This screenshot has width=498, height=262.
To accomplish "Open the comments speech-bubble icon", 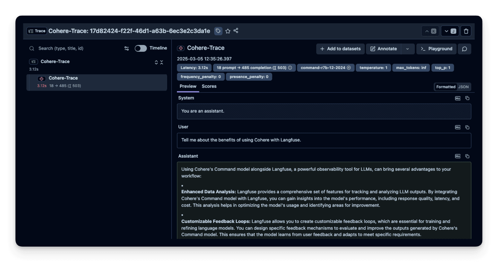I will point(464,49).
